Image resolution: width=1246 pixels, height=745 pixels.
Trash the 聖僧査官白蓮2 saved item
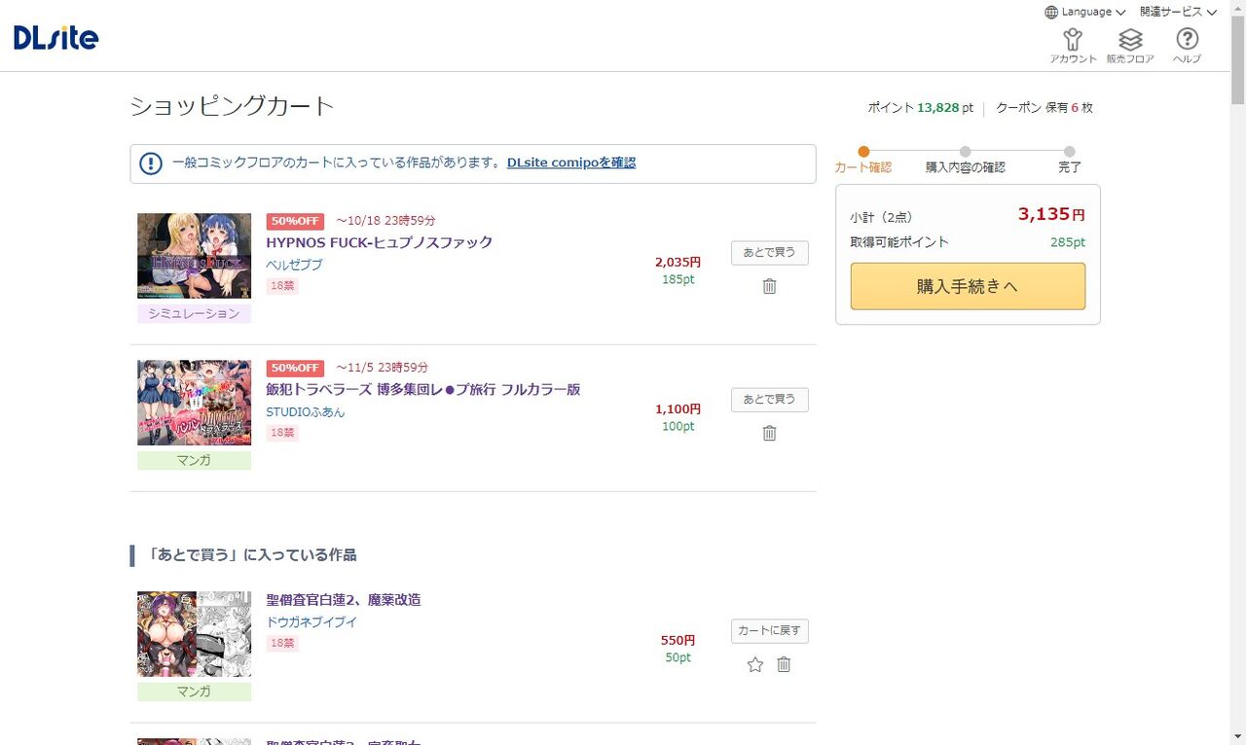coord(784,664)
